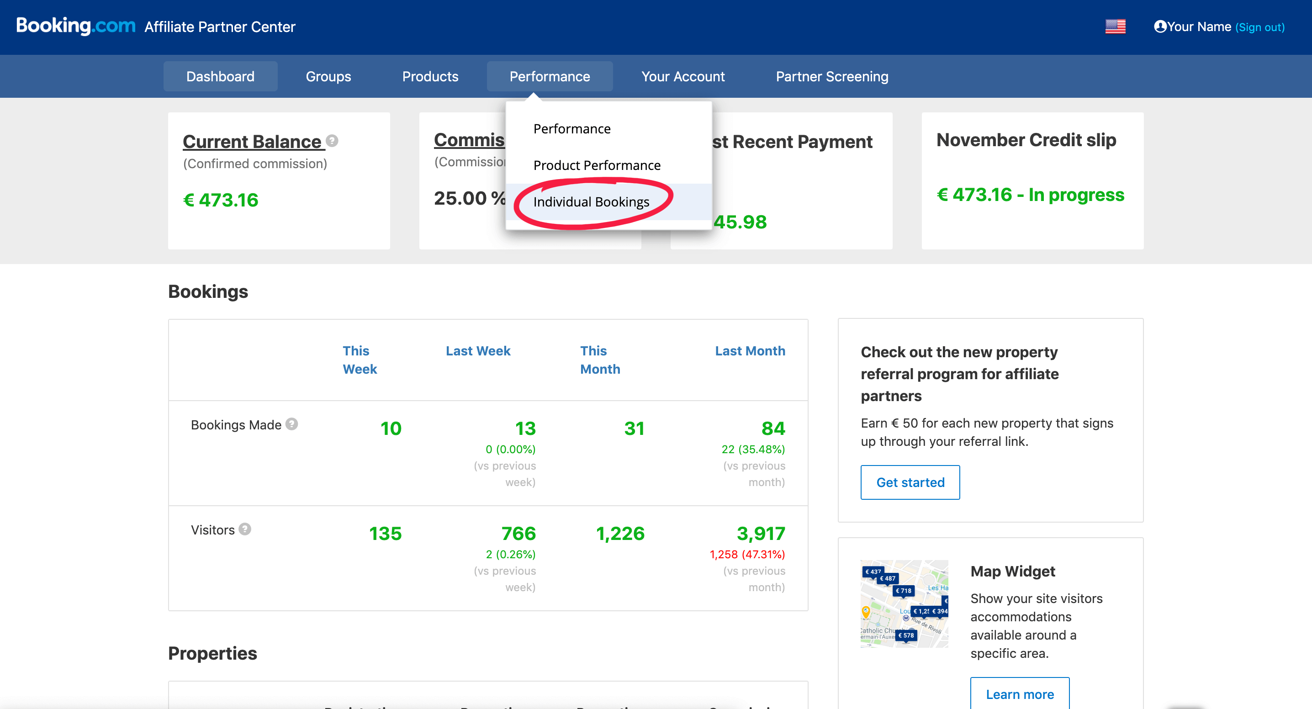This screenshot has width=1312, height=709.
Task: Click the Map Widget heading
Action: pos(1012,571)
